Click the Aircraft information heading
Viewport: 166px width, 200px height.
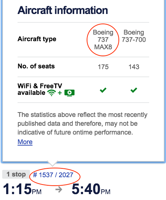click(63, 10)
